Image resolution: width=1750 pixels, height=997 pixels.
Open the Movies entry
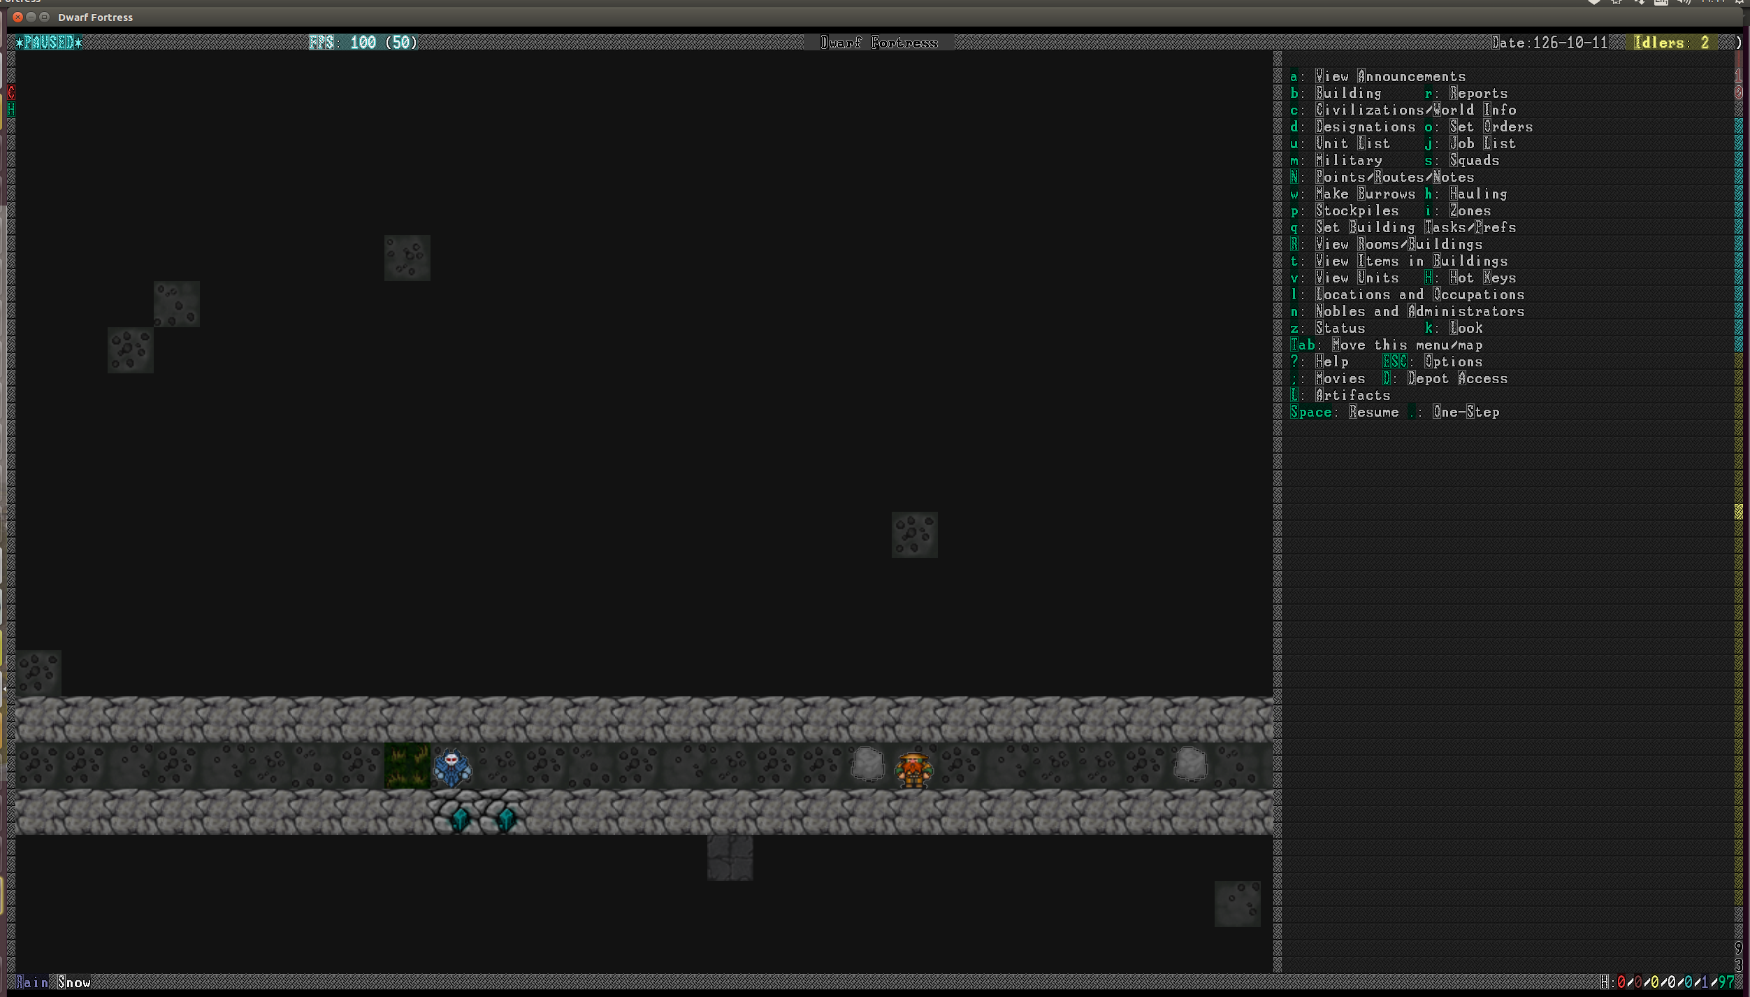point(1327,378)
